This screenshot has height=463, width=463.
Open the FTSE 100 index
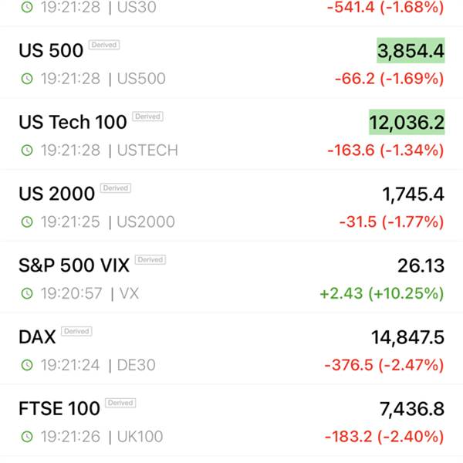(231, 421)
